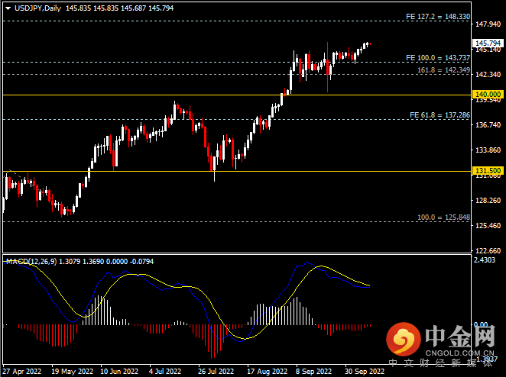506x377 pixels.
Task: Click the 131.500 yellow price tag
Action: pos(488,171)
